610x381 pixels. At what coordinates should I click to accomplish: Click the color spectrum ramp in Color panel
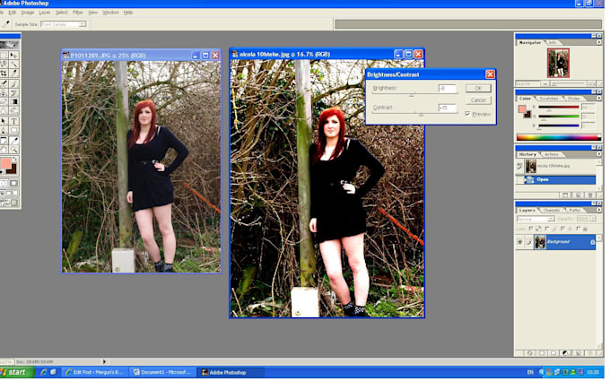[559, 137]
